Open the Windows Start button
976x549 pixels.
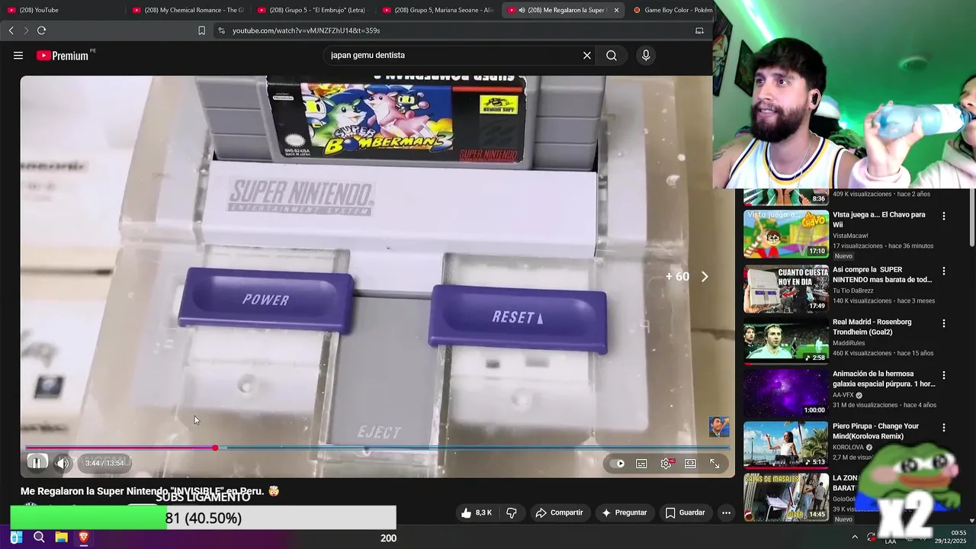tap(16, 538)
